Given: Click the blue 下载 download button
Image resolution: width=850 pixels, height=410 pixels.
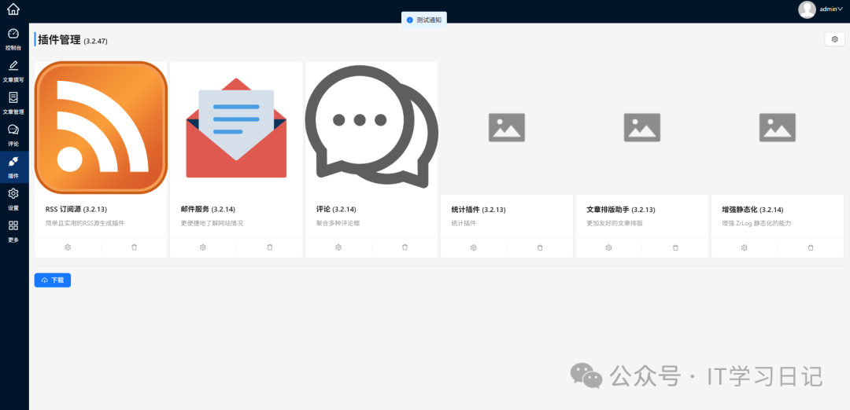Looking at the screenshot, I should [53, 280].
